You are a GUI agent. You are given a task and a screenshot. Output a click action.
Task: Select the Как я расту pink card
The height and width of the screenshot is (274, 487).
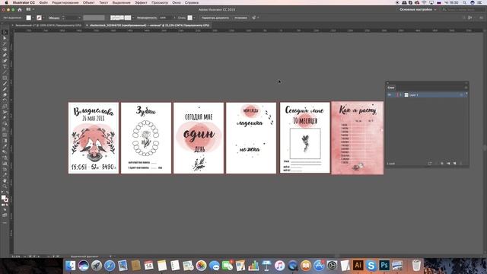pos(358,138)
